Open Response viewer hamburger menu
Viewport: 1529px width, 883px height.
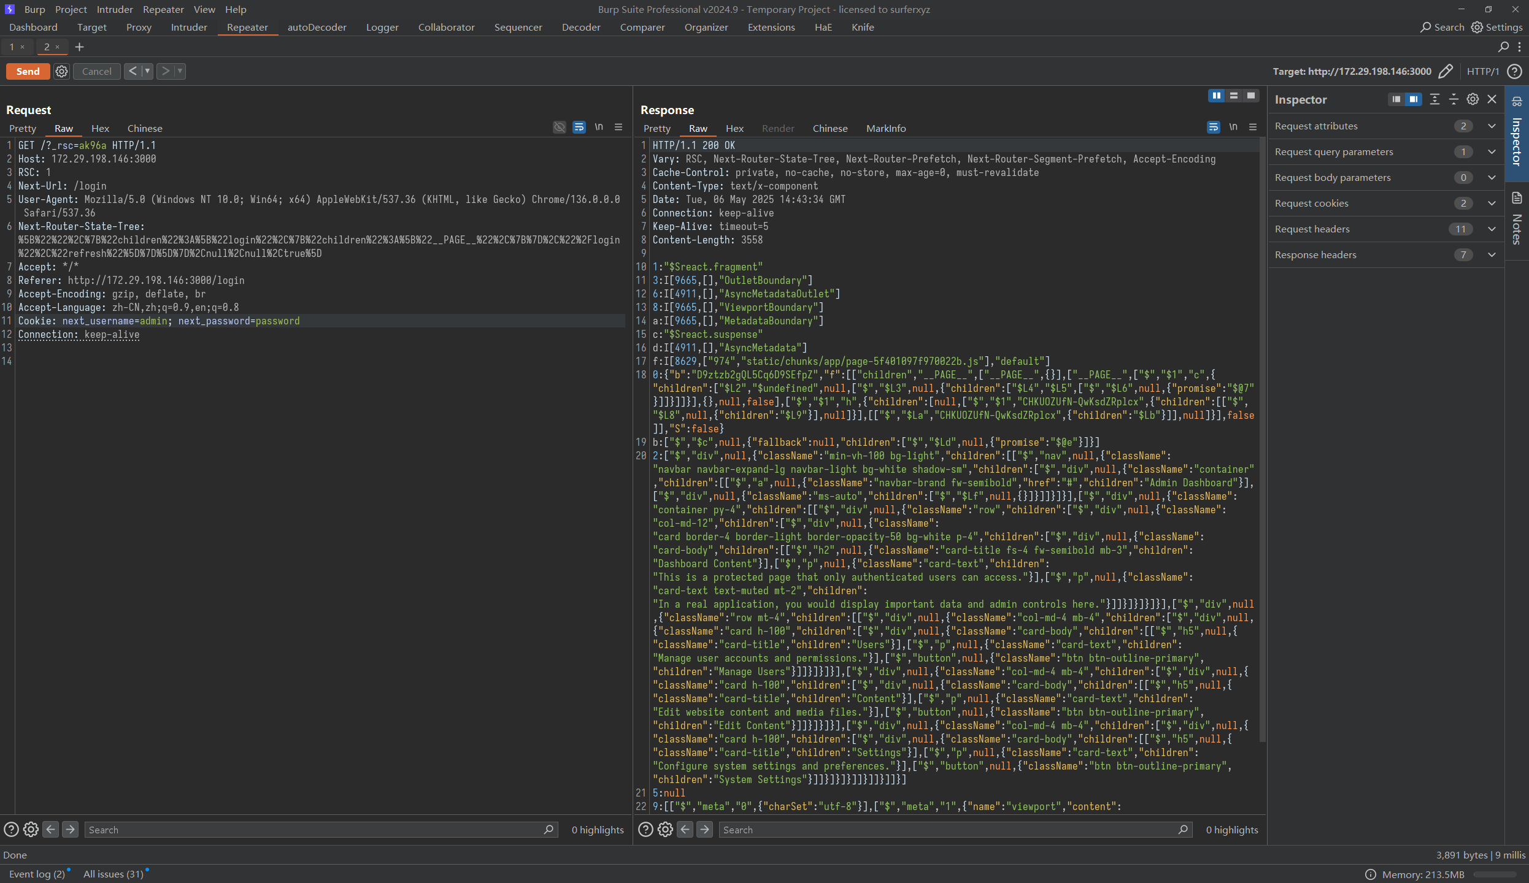1253,127
